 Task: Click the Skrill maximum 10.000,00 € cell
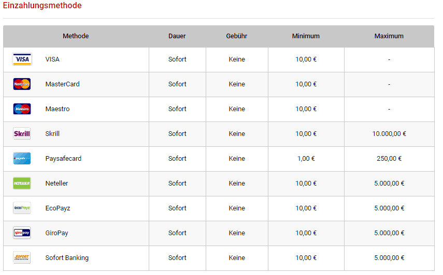(389, 134)
